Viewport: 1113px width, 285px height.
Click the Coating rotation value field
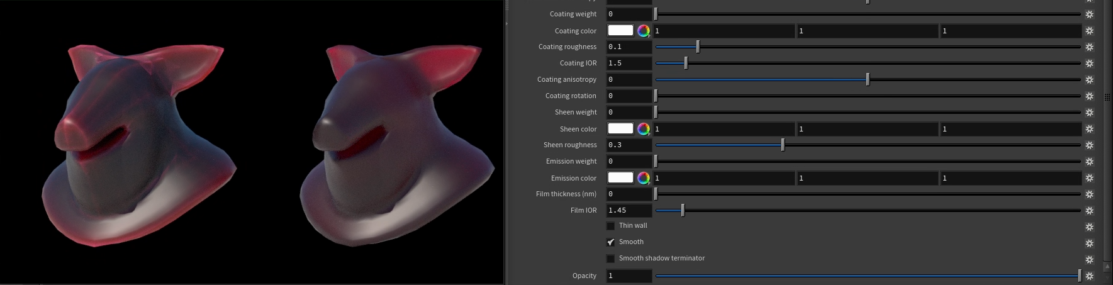(629, 96)
